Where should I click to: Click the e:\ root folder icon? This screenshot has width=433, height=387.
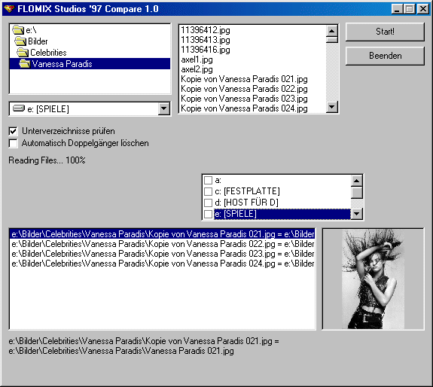tap(18, 30)
